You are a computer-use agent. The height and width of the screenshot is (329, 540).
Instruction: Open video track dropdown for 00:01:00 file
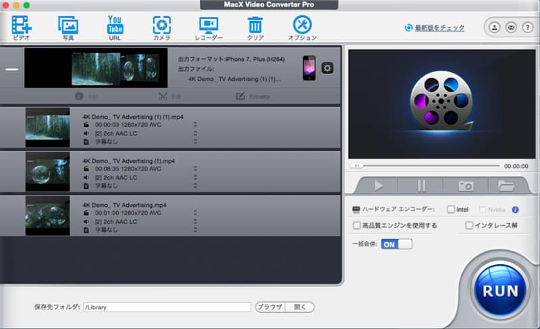[195, 212]
